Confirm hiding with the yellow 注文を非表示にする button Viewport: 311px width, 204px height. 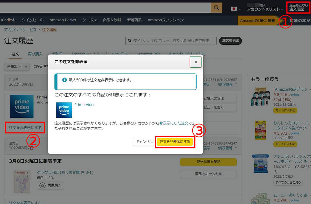[x=175, y=142]
